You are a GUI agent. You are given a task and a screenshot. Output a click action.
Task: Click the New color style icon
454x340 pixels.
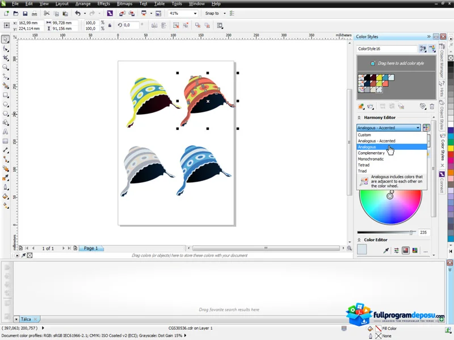point(361,107)
